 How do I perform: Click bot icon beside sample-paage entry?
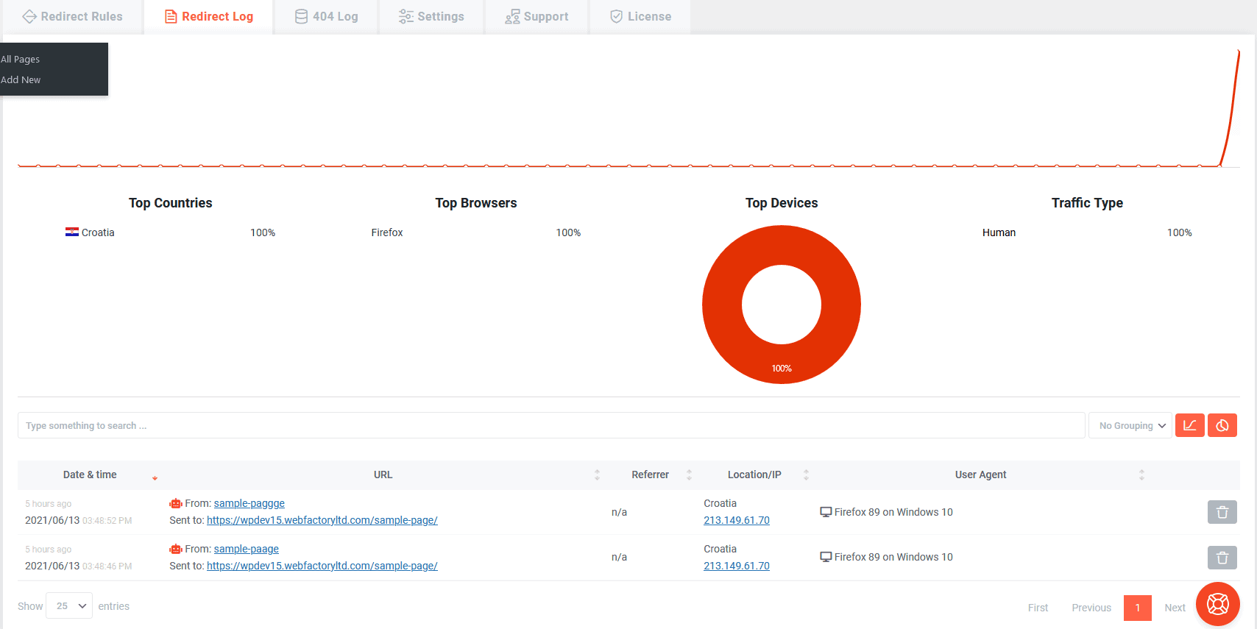176,550
